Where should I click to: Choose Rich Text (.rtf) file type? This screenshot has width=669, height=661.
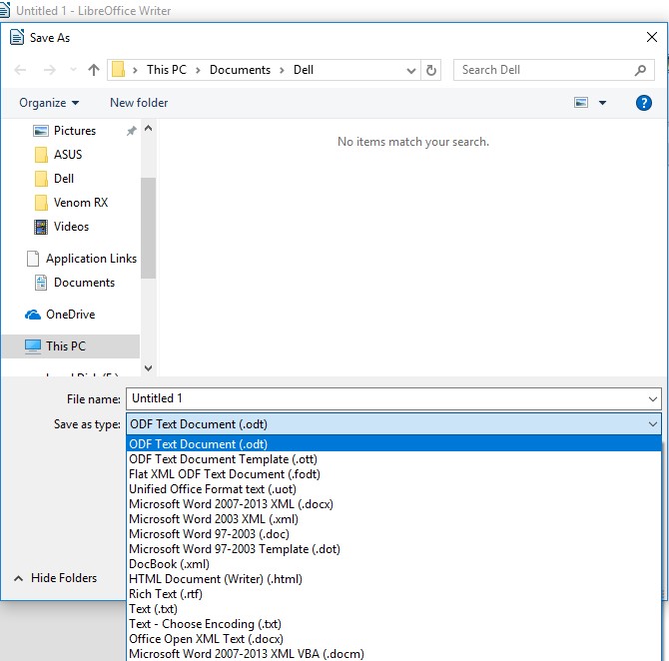[x=393, y=593]
